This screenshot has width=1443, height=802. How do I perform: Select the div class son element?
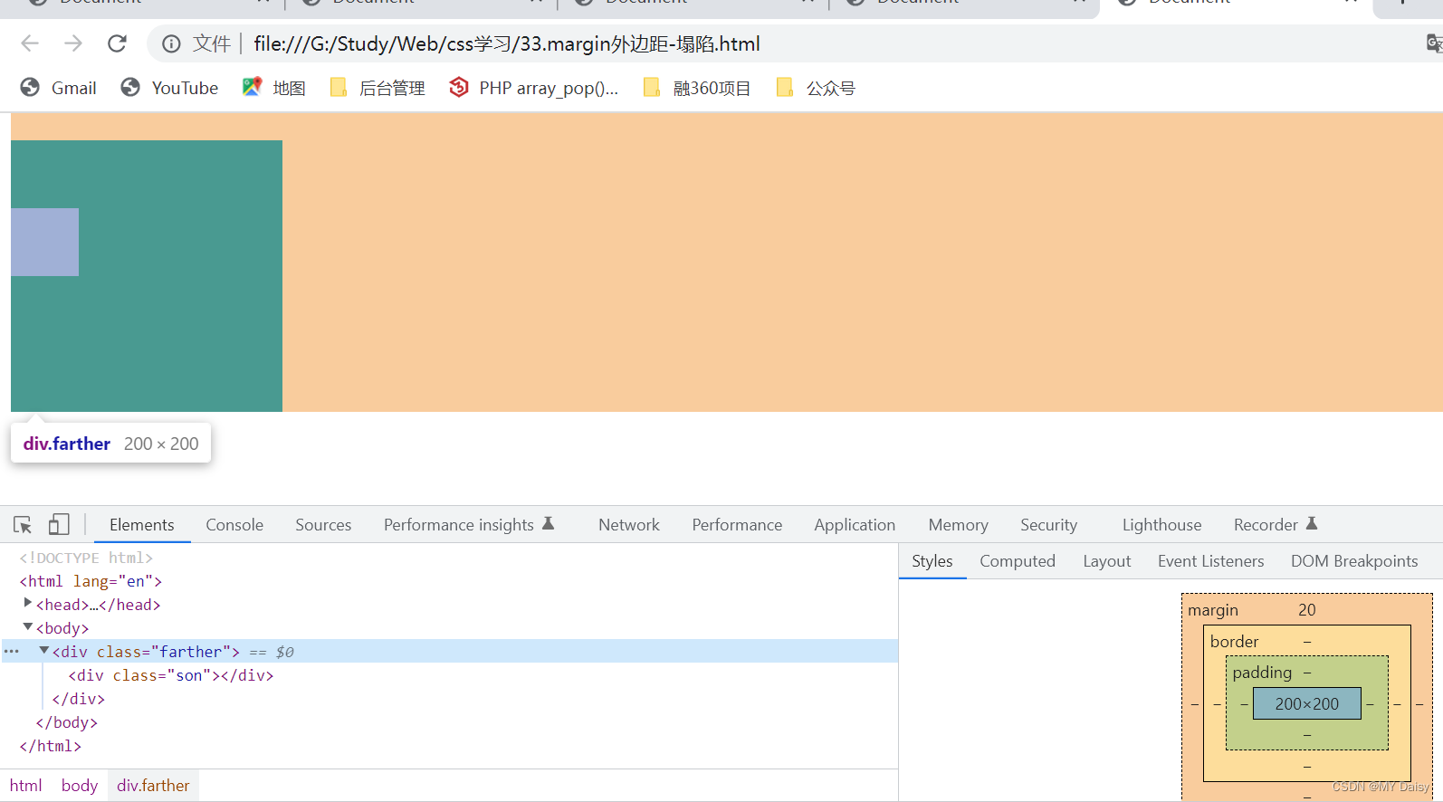click(171, 675)
